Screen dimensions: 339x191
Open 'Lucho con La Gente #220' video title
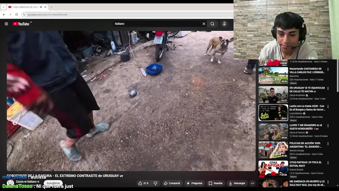point(307,108)
